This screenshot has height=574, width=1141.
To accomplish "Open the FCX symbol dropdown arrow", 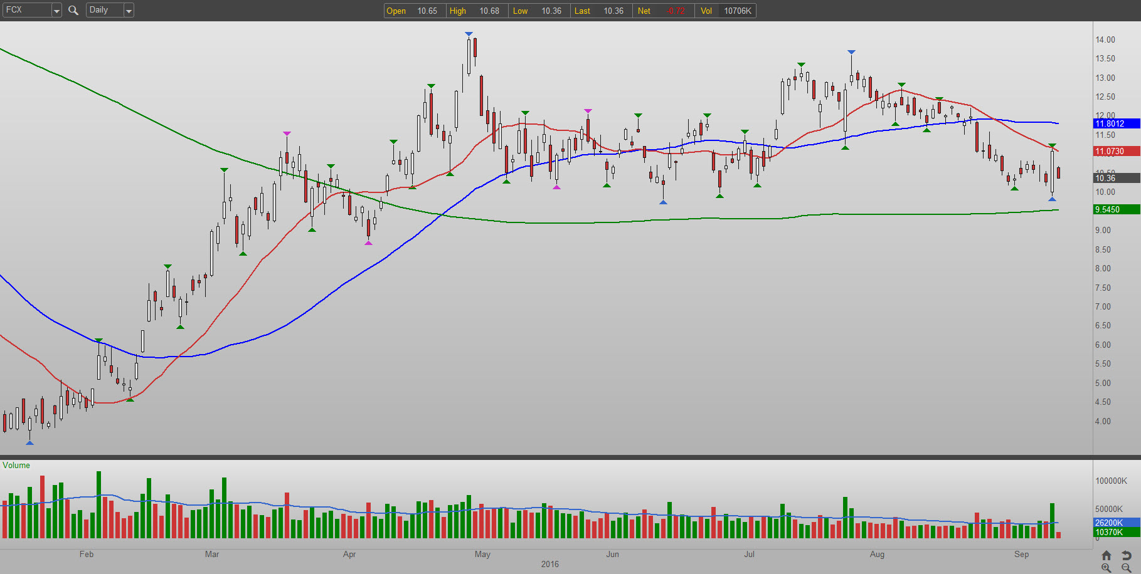I will coord(56,11).
